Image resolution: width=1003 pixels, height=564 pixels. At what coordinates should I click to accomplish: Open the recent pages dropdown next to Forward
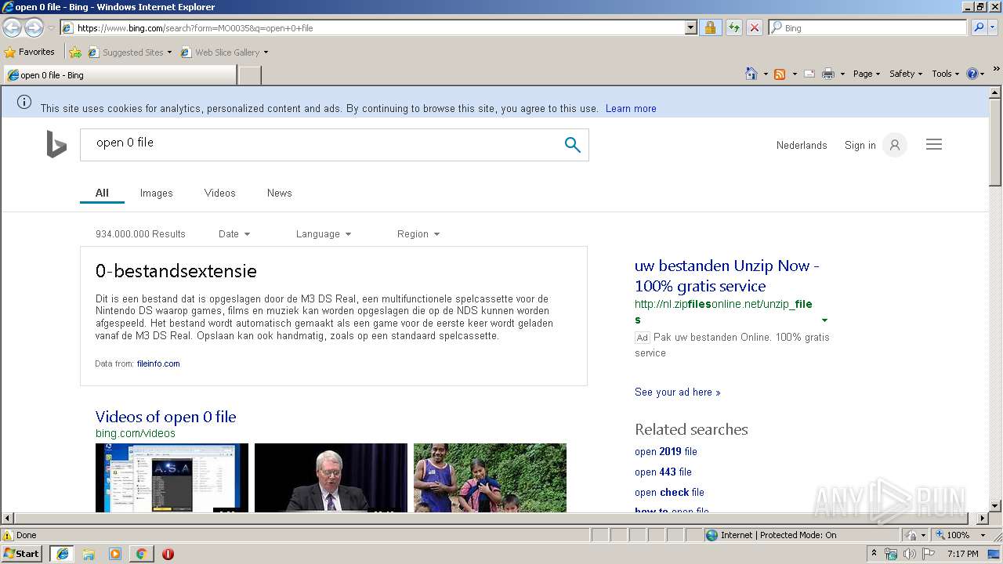pyautogui.click(x=51, y=28)
